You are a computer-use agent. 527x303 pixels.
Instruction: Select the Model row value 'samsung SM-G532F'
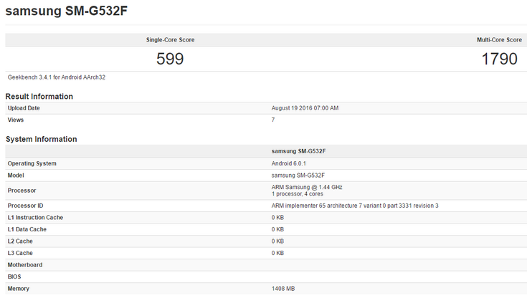pyautogui.click(x=298, y=175)
